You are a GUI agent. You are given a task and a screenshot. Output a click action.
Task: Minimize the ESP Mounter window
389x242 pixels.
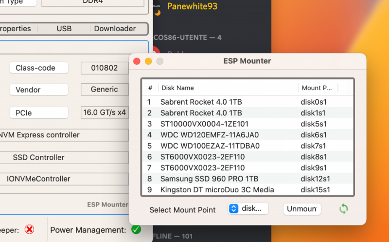[148, 61]
